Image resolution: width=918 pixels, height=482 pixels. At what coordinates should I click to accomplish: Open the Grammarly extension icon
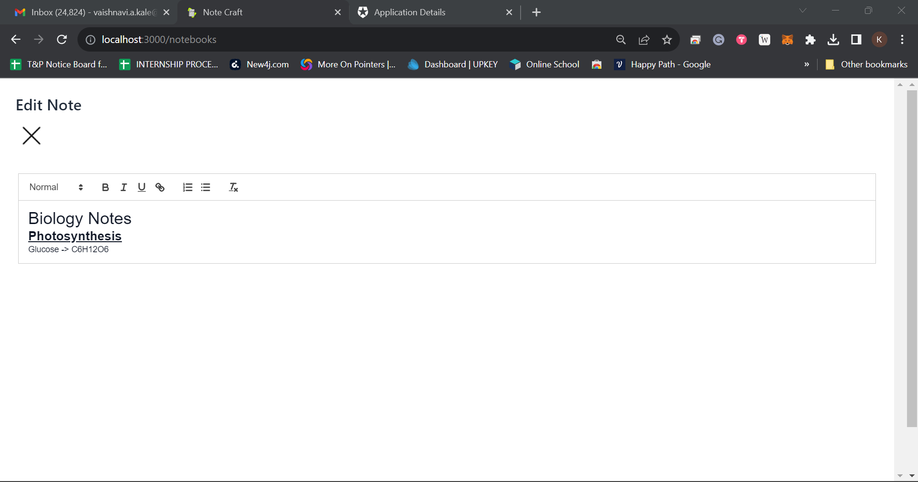click(719, 40)
